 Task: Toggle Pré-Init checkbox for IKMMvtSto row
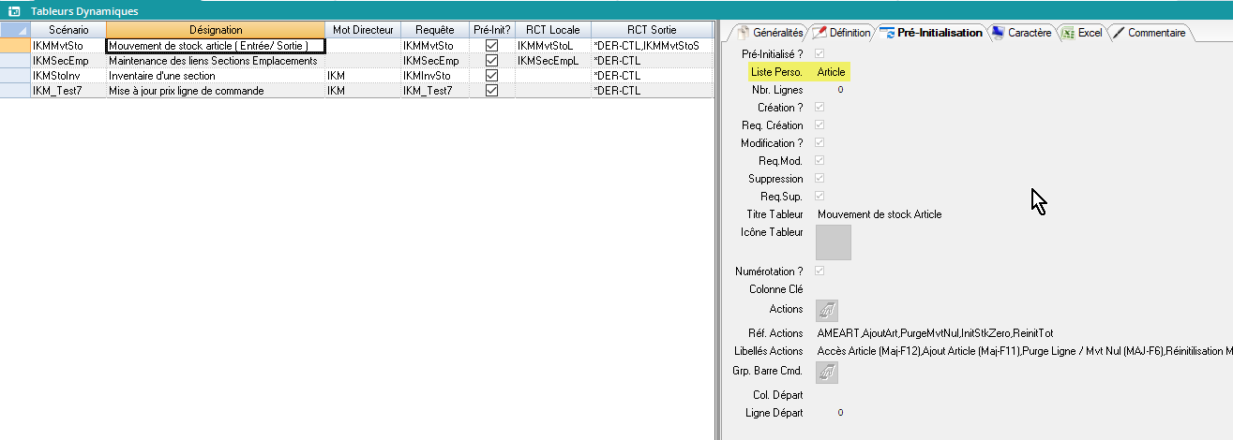(x=491, y=45)
